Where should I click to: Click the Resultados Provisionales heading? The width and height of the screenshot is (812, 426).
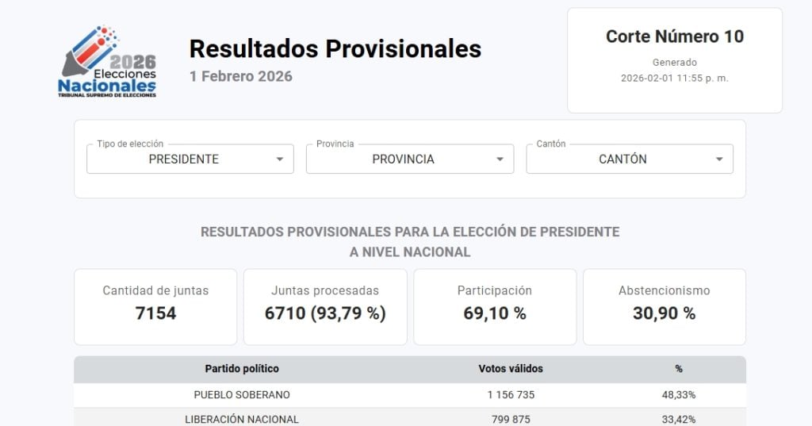pyautogui.click(x=335, y=48)
